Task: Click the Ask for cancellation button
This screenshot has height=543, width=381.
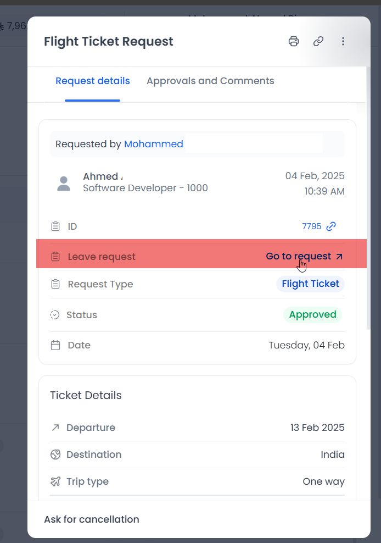Action: 92,519
